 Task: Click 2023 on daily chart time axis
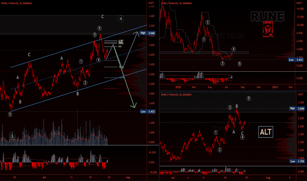(x=275, y=87)
